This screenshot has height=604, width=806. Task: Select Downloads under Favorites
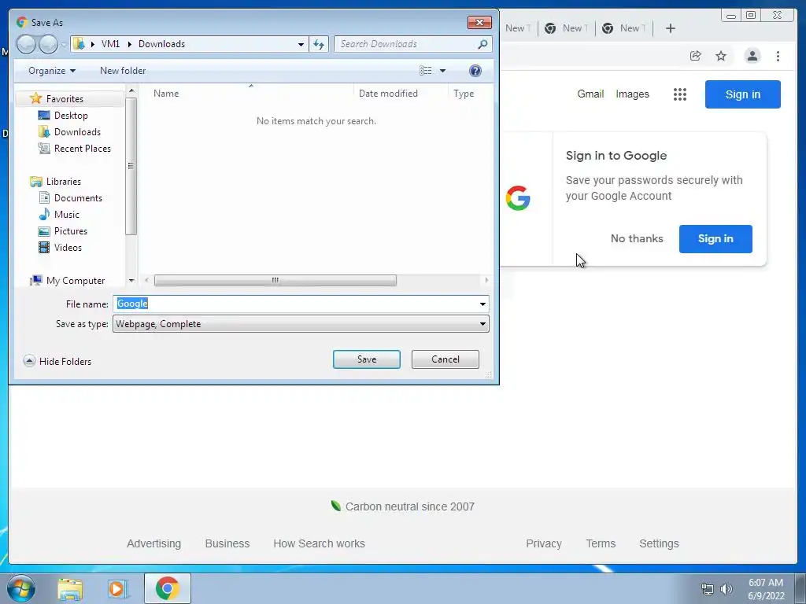pos(77,132)
